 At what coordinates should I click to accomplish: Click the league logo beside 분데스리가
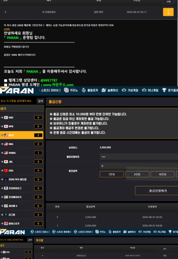coord(6,223)
